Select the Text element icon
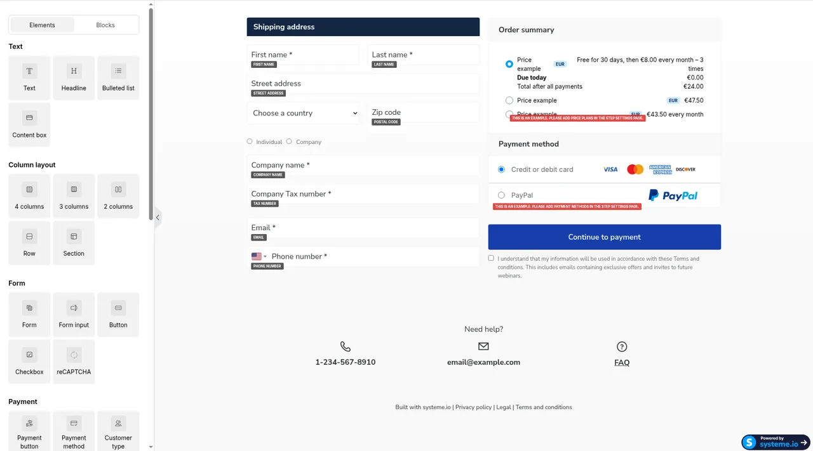Screen dimensions: 813x451 pyautogui.click(x=29, y=71)
